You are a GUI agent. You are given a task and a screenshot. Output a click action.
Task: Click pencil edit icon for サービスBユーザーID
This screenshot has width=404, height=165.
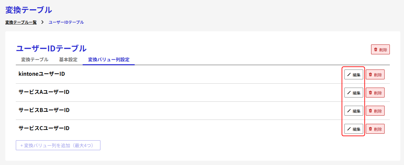[x=349, y=111]
